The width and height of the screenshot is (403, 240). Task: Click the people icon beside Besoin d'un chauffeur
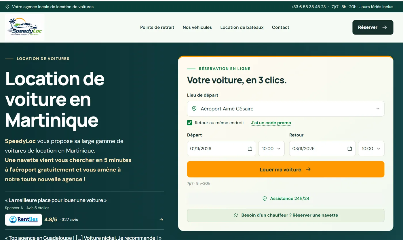(x=236, y=215)
